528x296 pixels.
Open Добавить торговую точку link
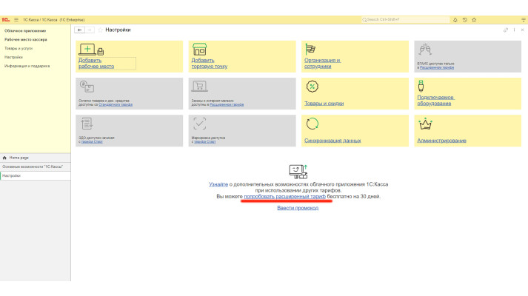[x=209, y=63]
